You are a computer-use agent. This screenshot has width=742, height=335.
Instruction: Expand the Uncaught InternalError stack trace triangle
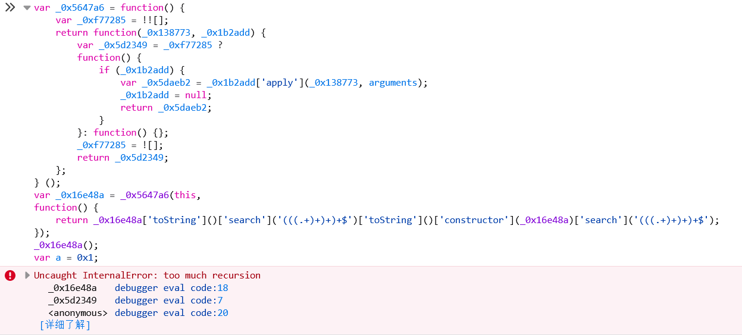(27, 275)
